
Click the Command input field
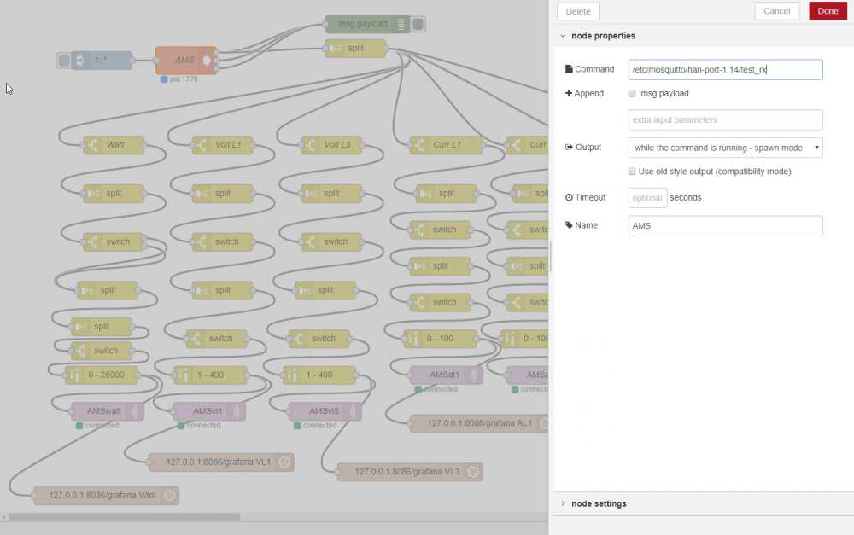pyautogui.click(x=725, y=69)
